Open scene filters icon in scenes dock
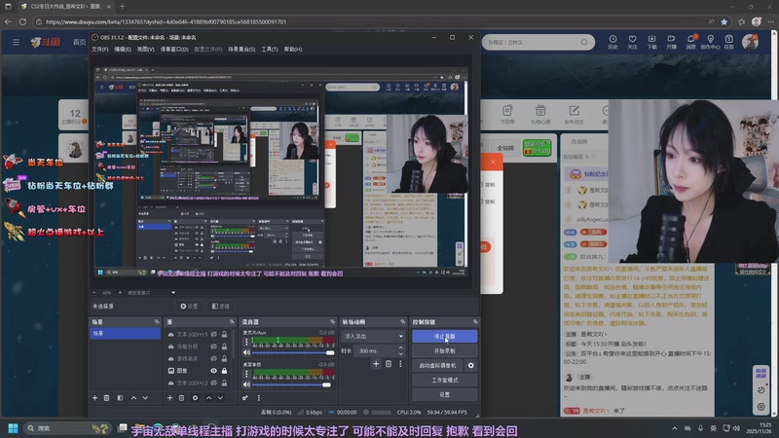This screenshot has height=438, width=779. point(120,398)
